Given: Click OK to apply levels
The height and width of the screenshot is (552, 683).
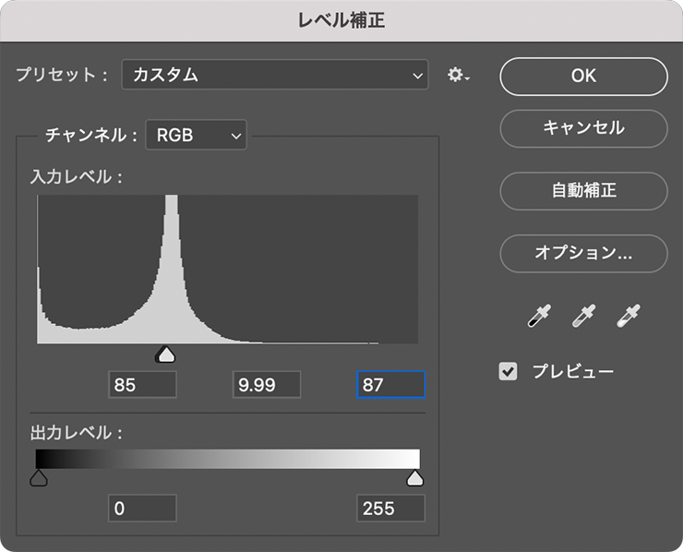Looking at the screenshot, I should pos(583,76).
